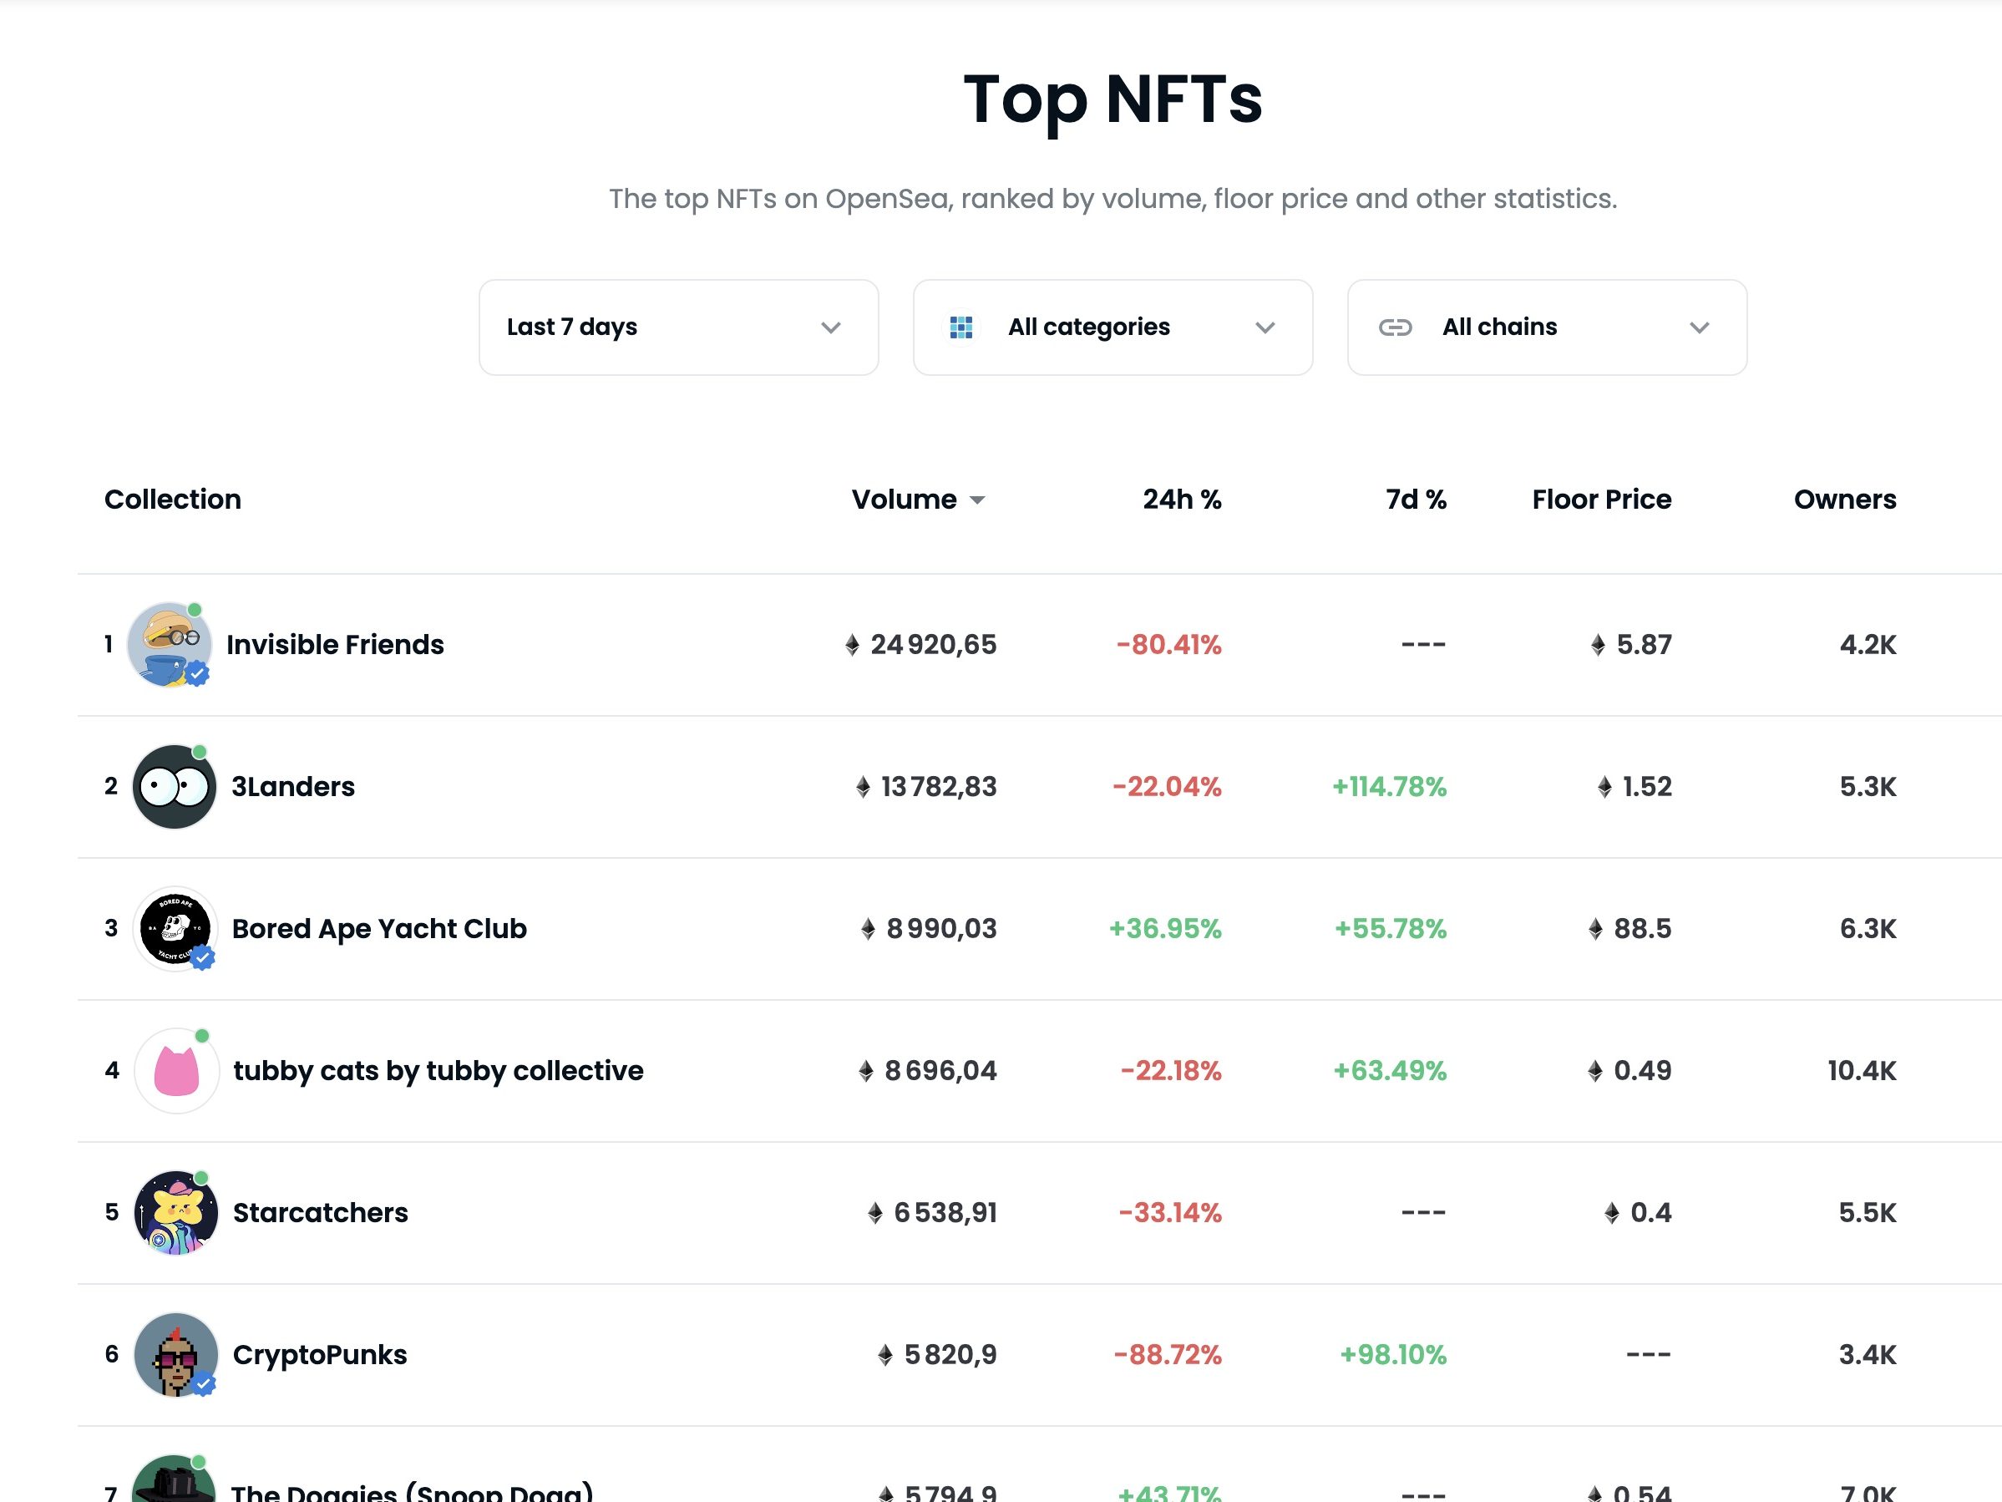Open tubby cats by tubby collective
Screen dimensions: 2002x1502
tap(438, 1070)
